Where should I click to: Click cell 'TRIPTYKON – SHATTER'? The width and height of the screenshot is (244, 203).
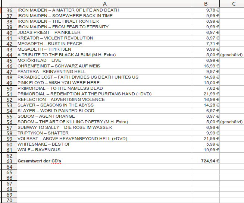point(104,133)
